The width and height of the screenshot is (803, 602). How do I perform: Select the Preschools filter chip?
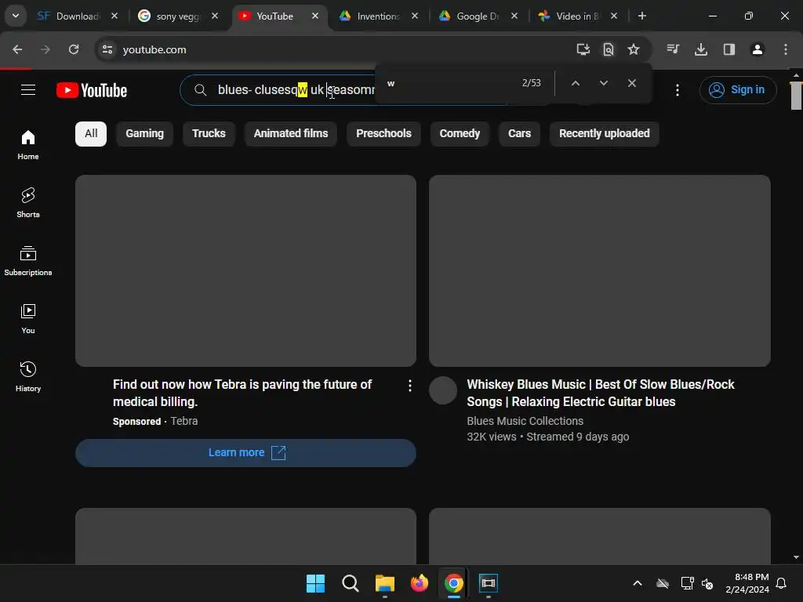click(x=383, y=133)
